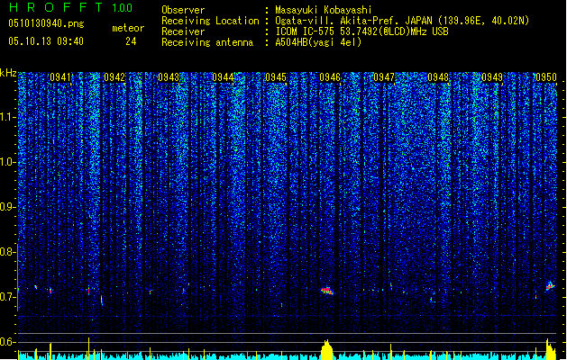Click the kHz axis unit label
Screen dimensions: 567x360
coord(8,73)
